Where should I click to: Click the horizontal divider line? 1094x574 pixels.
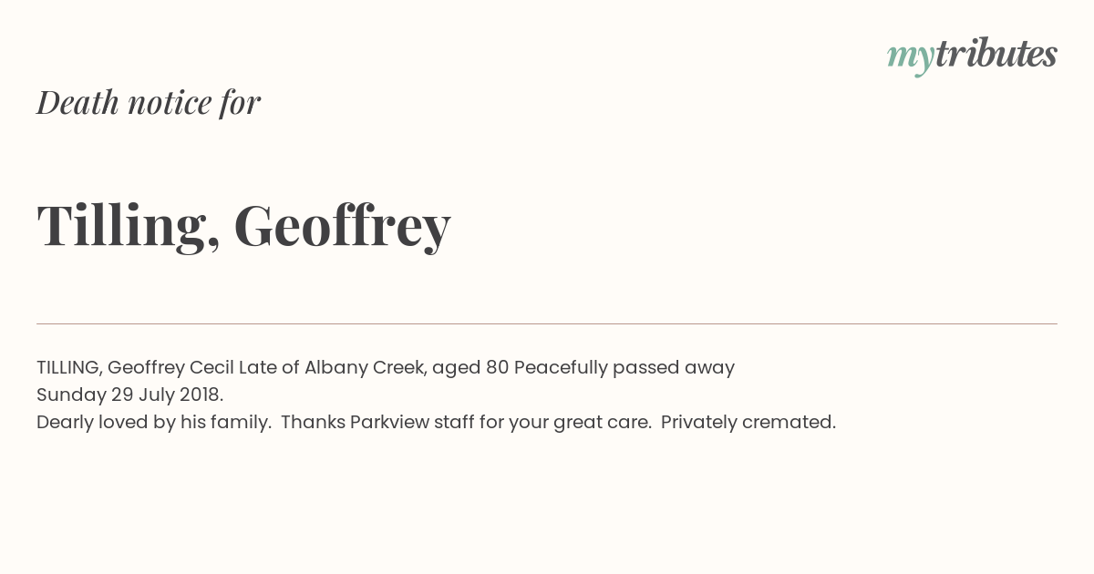tap(547, 323)
